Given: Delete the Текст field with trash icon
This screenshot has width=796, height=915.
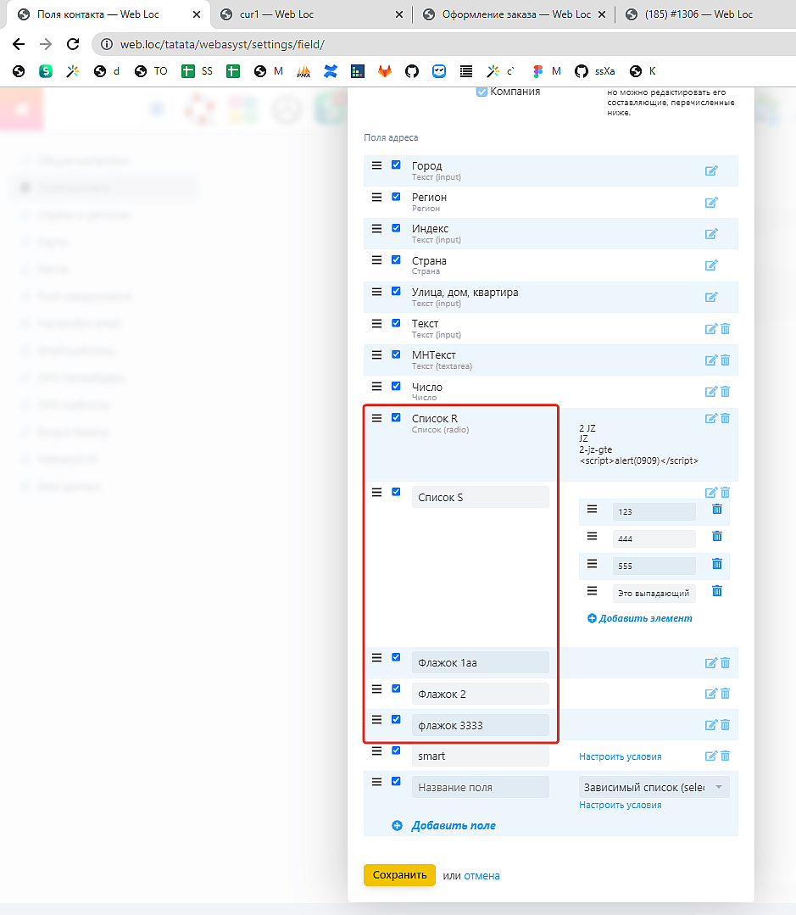Looking at the screenshot, I should [725, 329].
